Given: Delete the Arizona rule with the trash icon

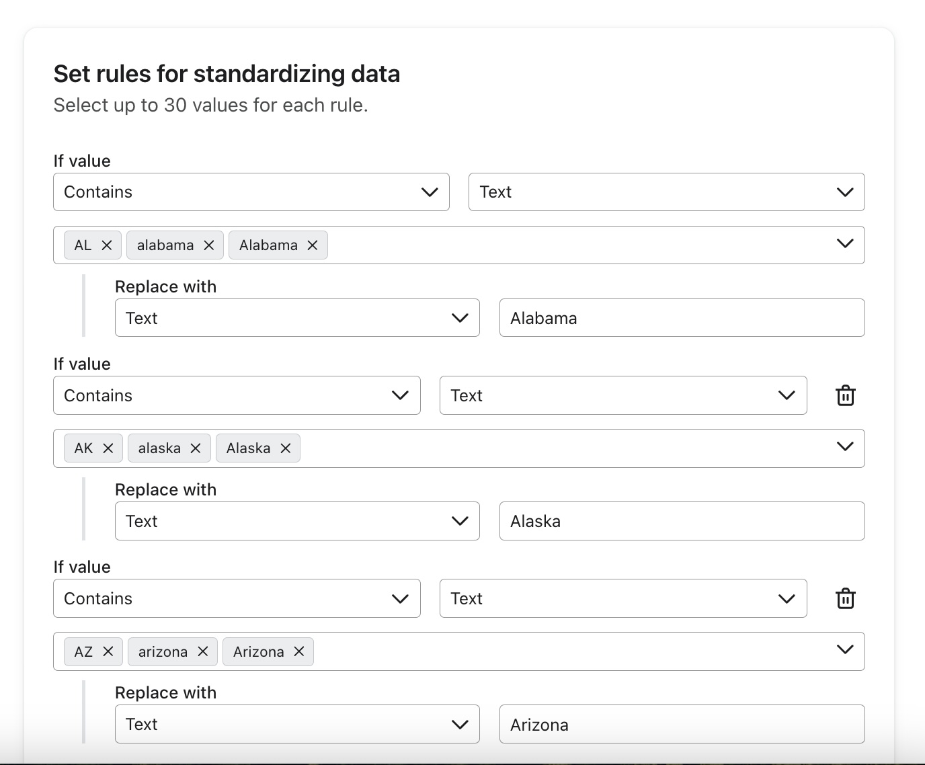Looking at the screenshot, I should pos(845,598).
